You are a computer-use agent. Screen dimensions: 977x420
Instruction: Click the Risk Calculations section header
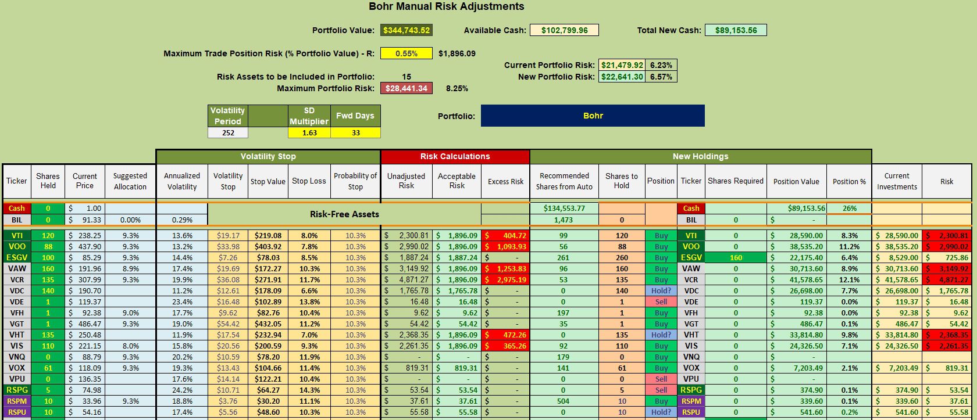pyautogui.click(x=455, y=156)
